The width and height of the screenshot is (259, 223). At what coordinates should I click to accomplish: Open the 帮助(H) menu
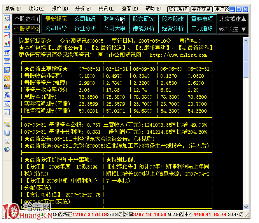coord(153,9)
